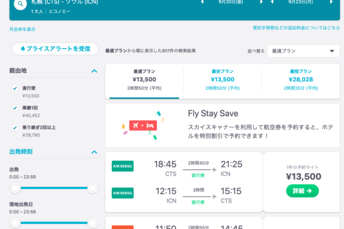Click left handle of 出発 time slider
The height and width of the screenshot is (229, 344).
[x=15, y=188]
